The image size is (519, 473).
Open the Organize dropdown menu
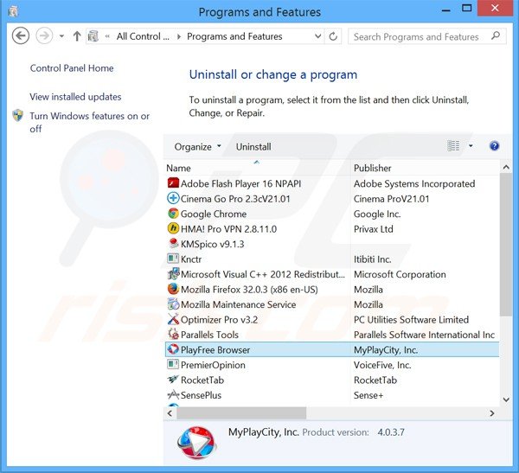197,147
